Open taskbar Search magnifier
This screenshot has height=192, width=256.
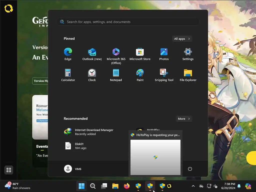point(93,186)
